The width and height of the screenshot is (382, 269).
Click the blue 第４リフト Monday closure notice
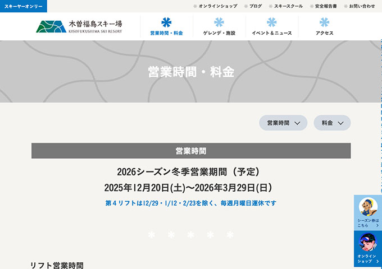(x=191, y=203)
